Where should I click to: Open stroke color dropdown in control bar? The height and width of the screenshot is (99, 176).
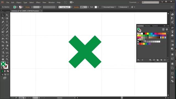(x=23, y=7)
